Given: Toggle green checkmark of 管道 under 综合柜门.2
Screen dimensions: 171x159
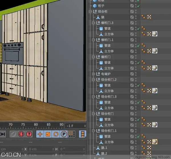Looking at the screenshot, I should click(x=138, y=85).
